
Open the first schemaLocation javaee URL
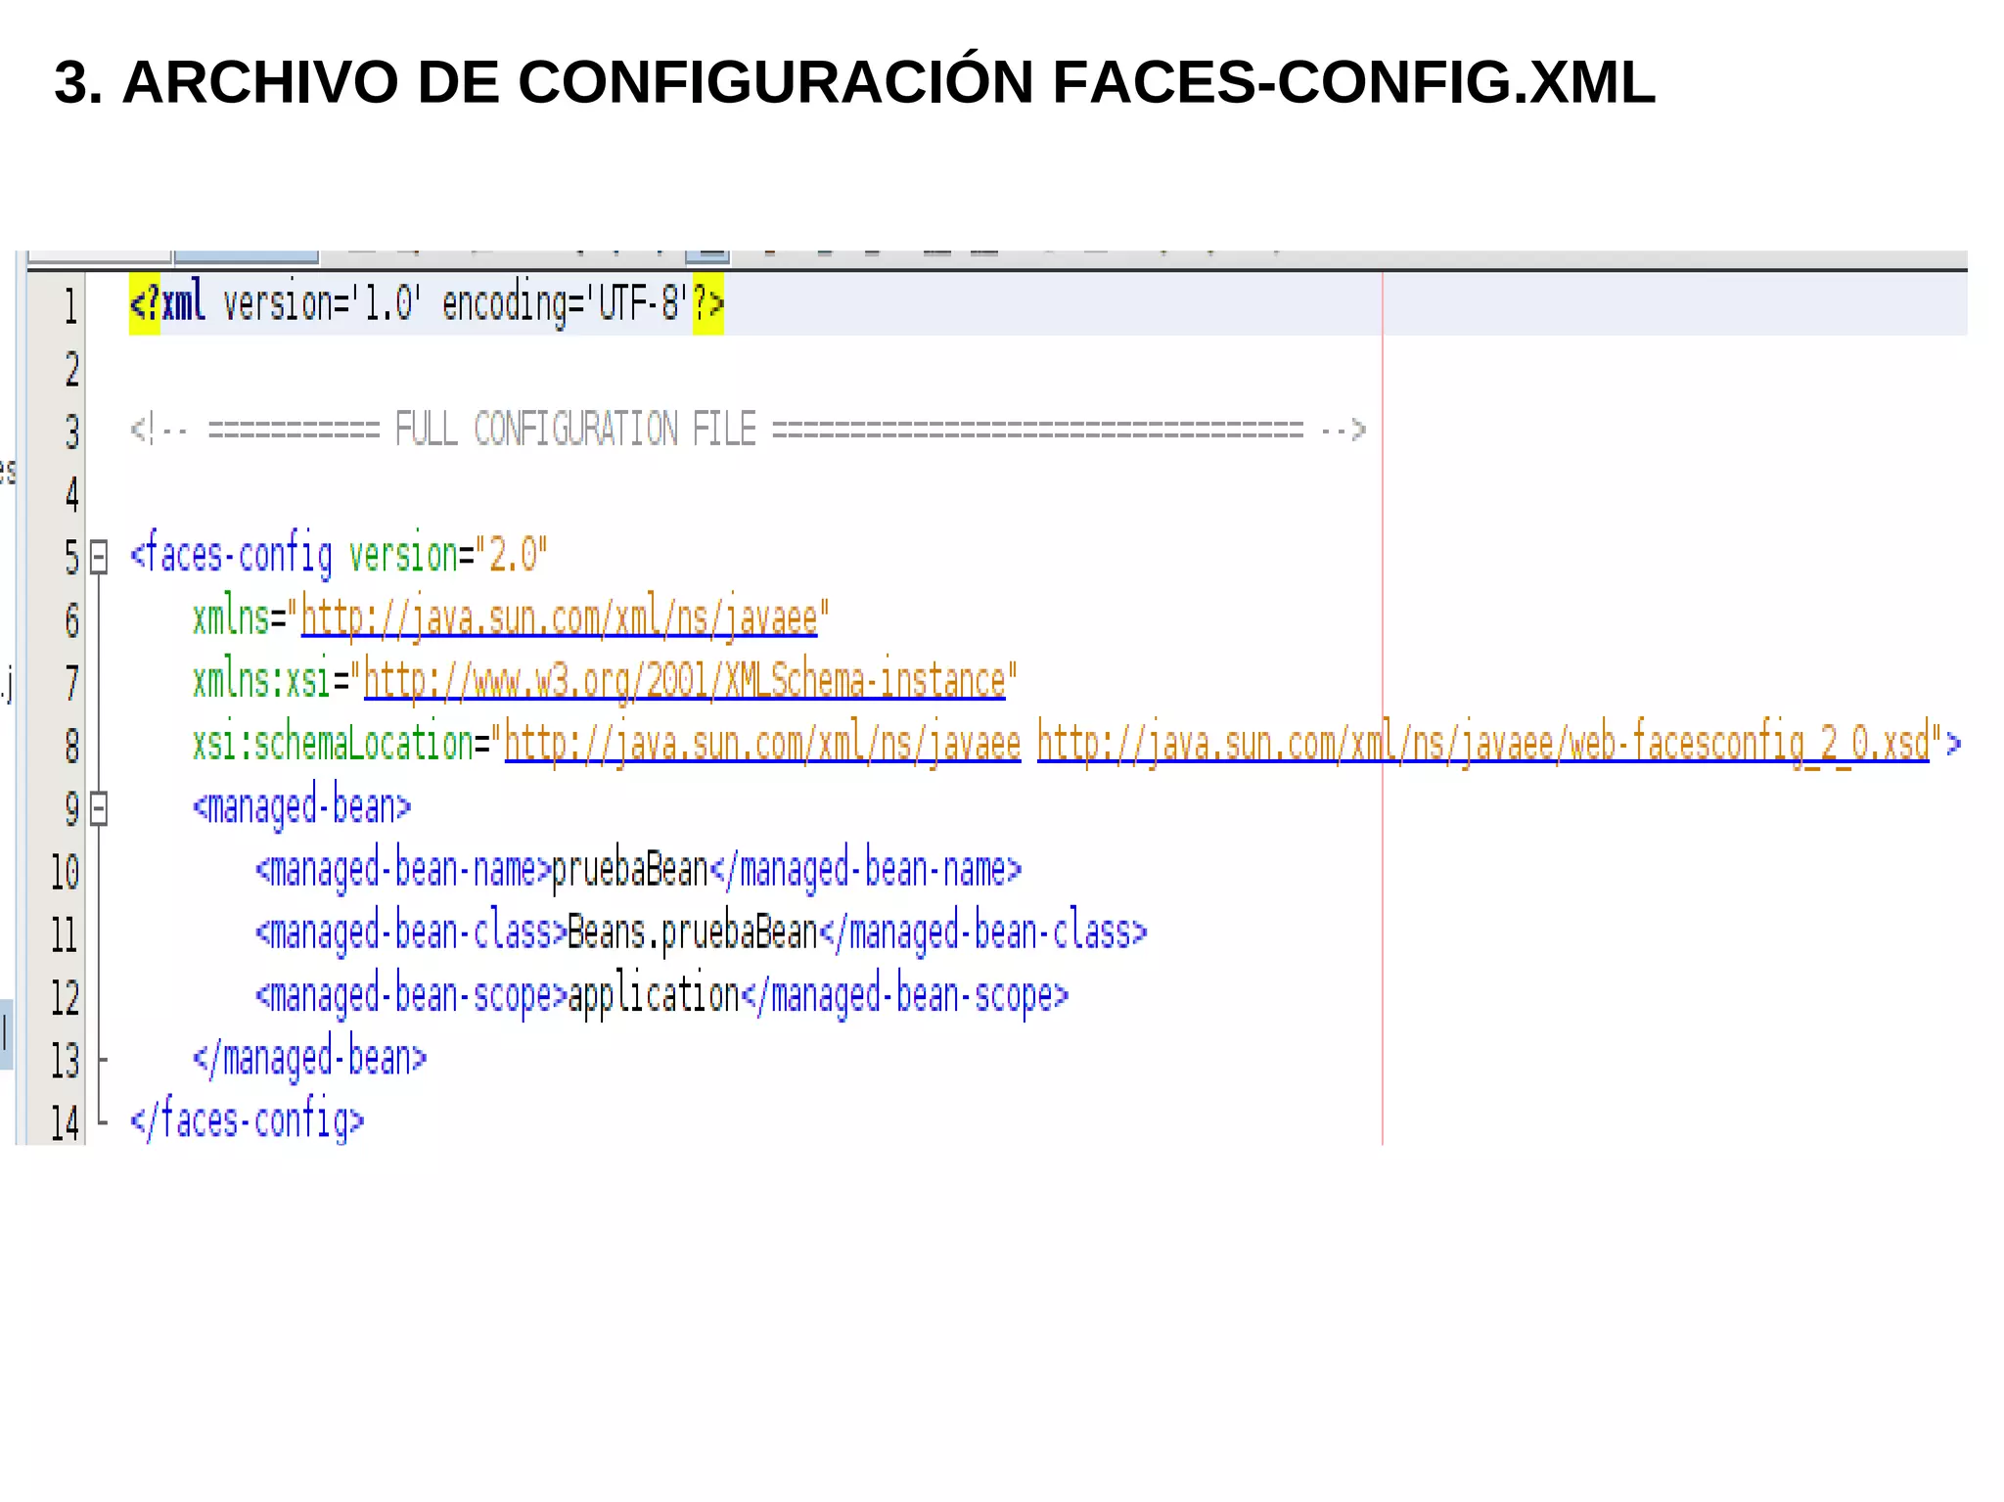coord(762,744)
